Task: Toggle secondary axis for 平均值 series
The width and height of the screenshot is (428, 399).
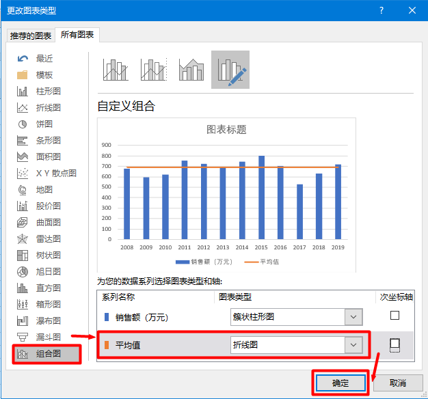Action: [394, 345]
